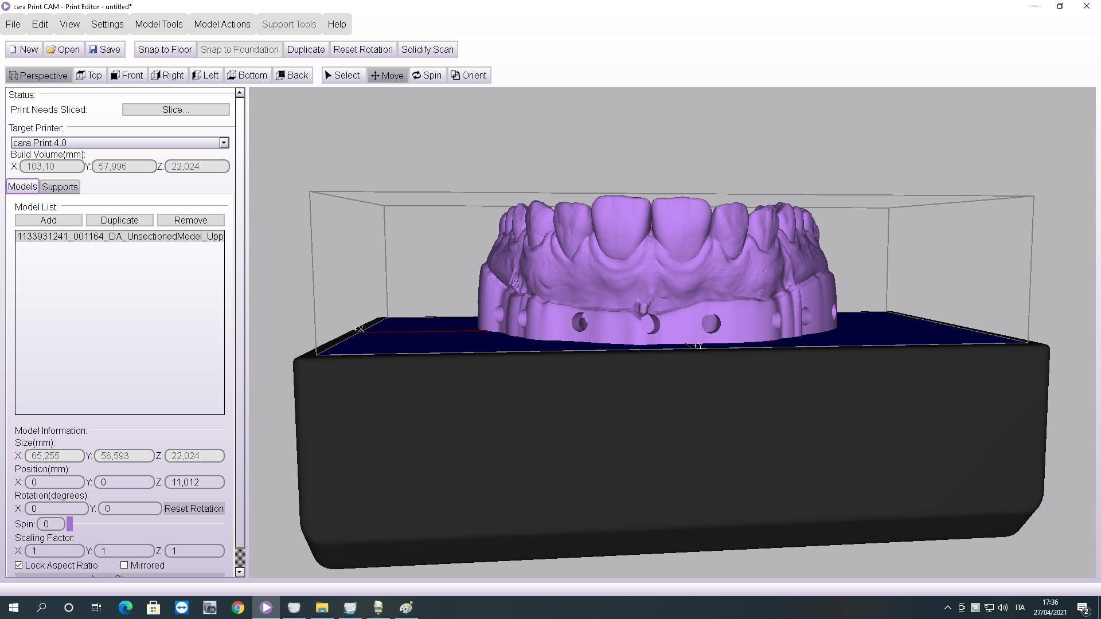Open the Edit menu
The height and width of the screenshot is (619, 1101).
[40, 24]
